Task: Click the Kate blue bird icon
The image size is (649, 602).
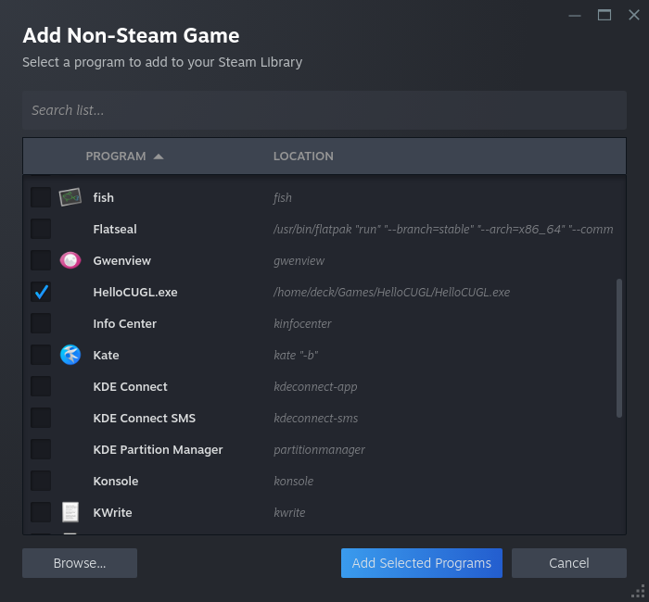Action: 70,355
